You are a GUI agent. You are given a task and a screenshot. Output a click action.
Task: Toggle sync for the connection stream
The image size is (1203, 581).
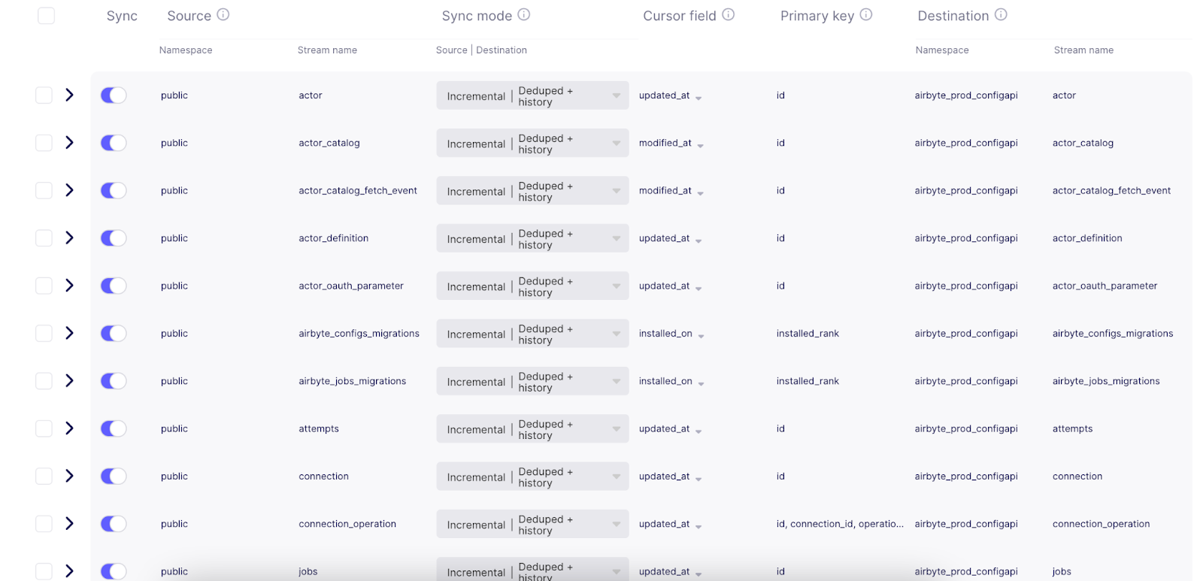[114, 477]
